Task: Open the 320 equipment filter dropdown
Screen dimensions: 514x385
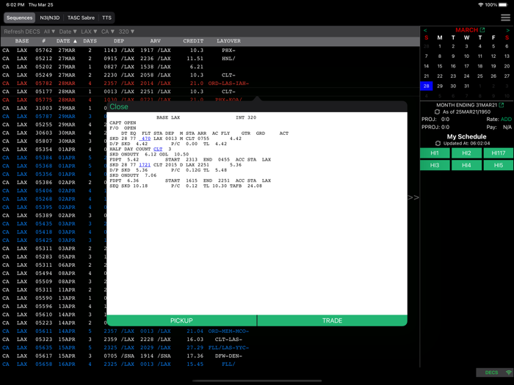Action: [x=126, y=32]
